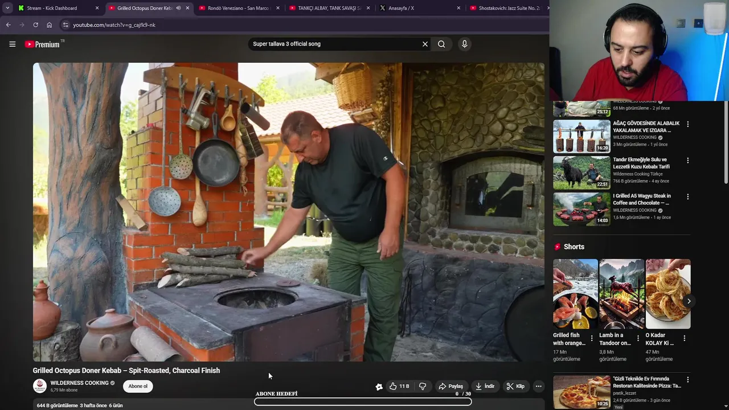The height and width of the screenshot is (410, 729).
Task: Go back with the browser back arrow
Action: click(x=8, y=25)
